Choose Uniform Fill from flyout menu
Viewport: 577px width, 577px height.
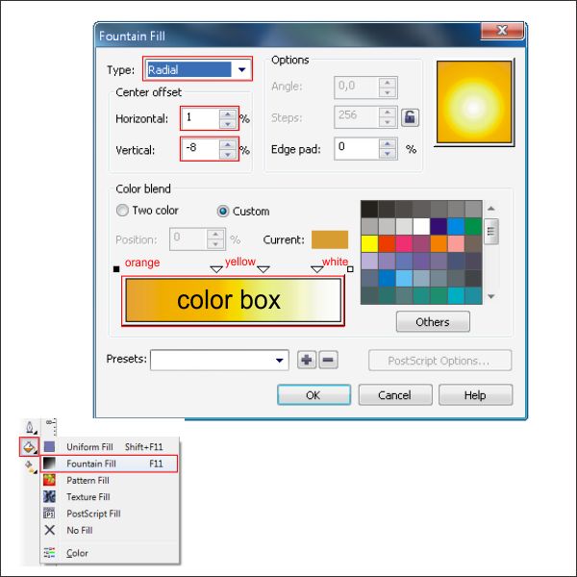110,447
